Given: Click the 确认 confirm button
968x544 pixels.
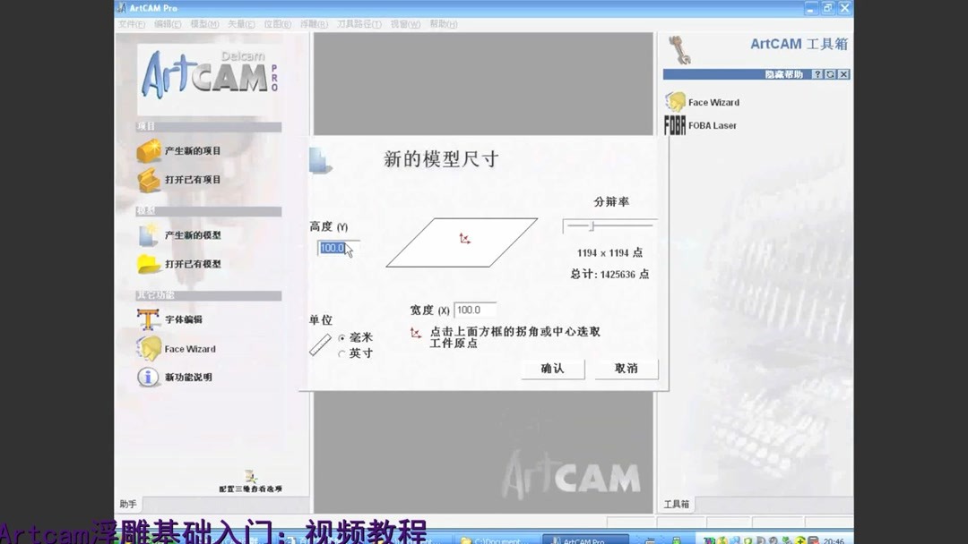Looking at the screenshot, I should pos(553,369).
